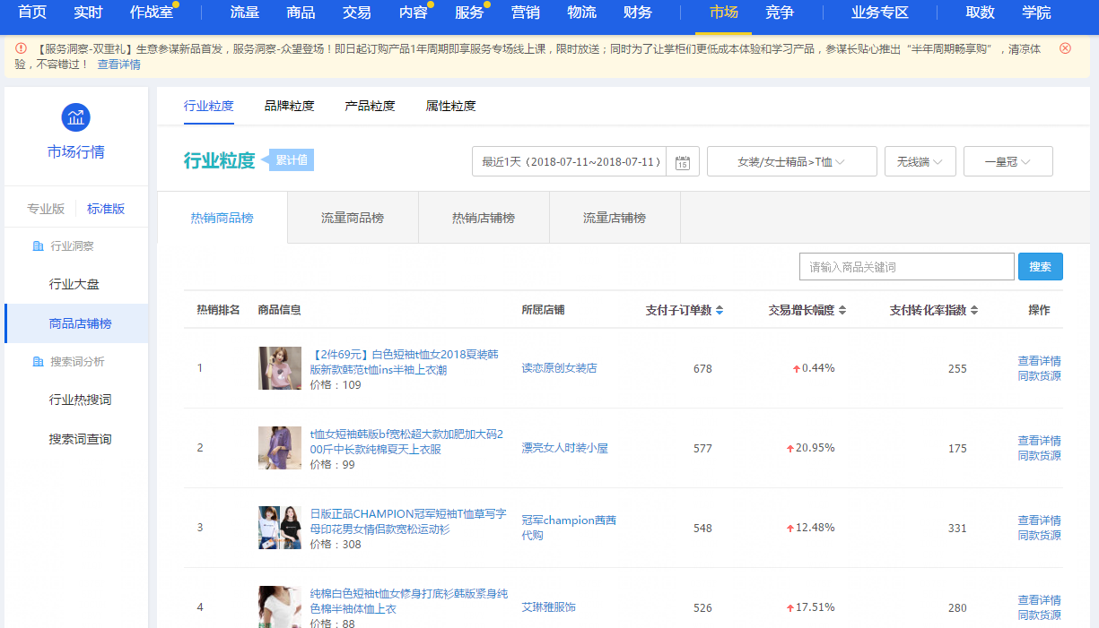1099x628 pixels.
Task: Click the 市场行情 chart logo icon
Action: 75,117
